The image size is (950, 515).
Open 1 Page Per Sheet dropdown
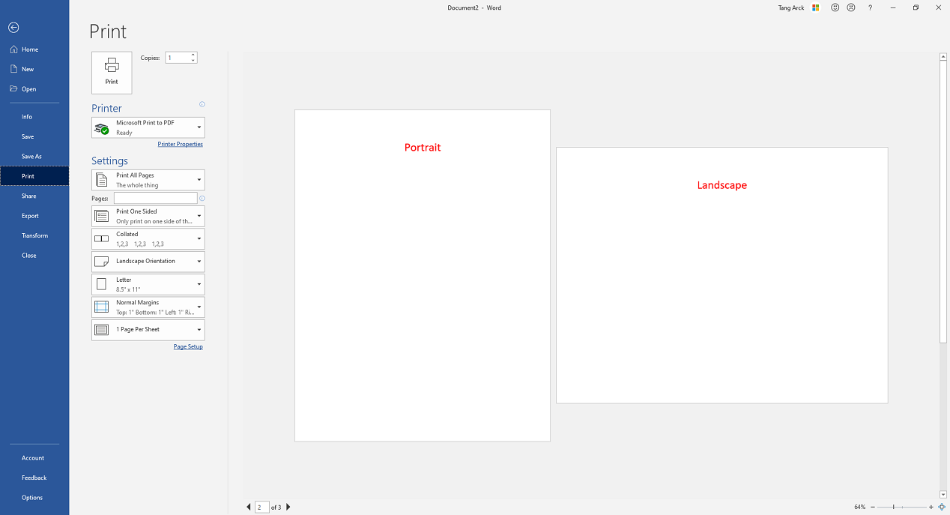point(148,330)
